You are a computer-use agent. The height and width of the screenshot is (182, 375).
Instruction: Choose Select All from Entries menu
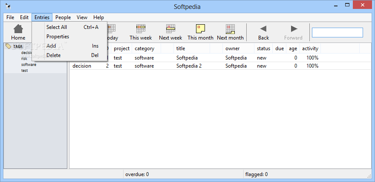pos(69,27)
